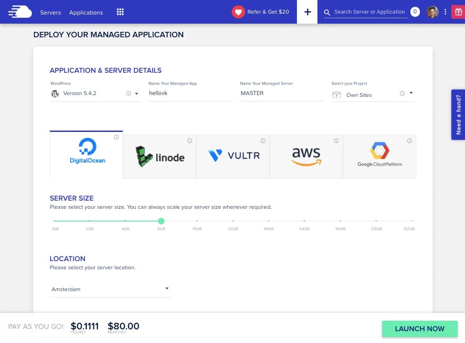465x343 pixels.
Task: Click the Name Your Managed Server field
Action: coord(281,93)
